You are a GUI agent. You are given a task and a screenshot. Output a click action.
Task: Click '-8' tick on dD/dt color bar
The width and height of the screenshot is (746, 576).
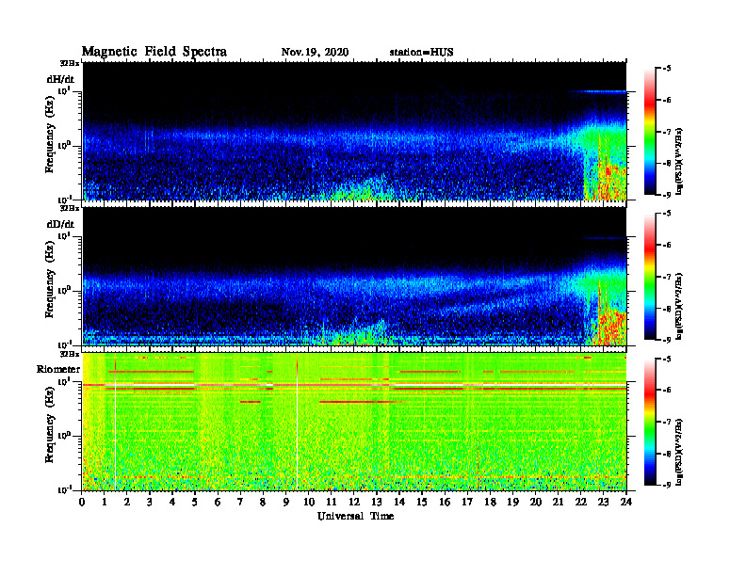667,308
